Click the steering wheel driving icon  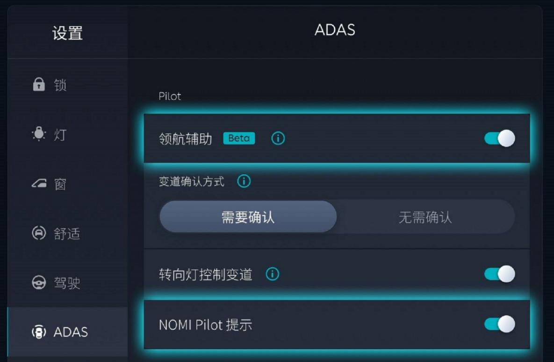[x=39, y=282]
